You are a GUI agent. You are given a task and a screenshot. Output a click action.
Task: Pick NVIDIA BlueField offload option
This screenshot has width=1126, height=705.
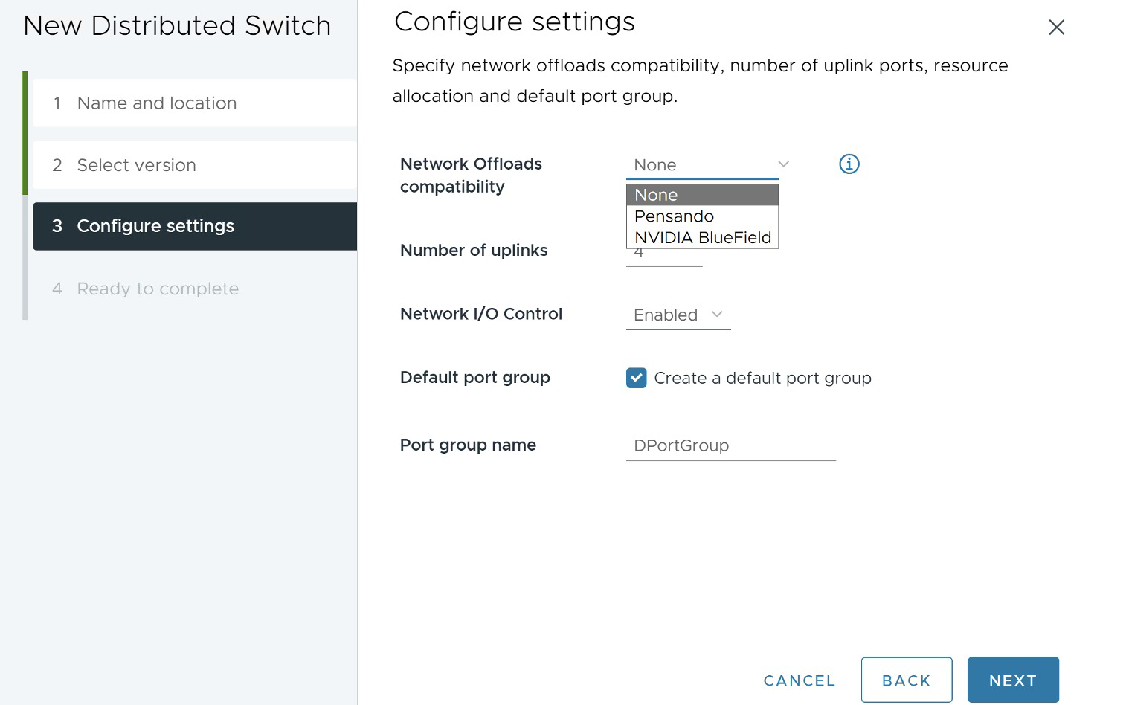(x=701, y=238)
